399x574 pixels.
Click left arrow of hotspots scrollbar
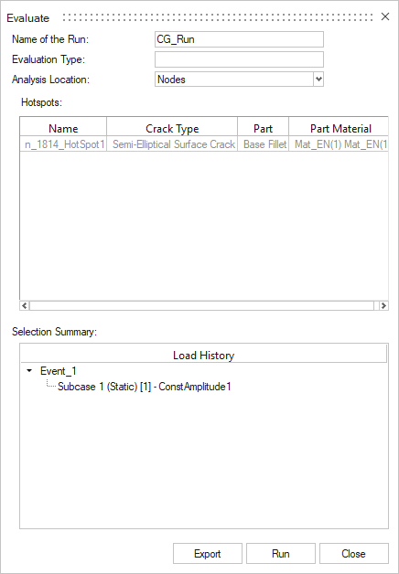click(25, 305)
